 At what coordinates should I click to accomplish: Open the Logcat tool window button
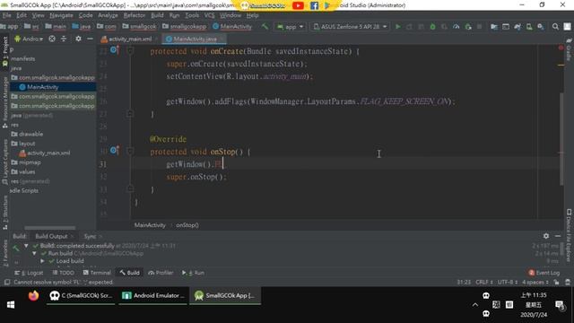(x=29, y=273)
